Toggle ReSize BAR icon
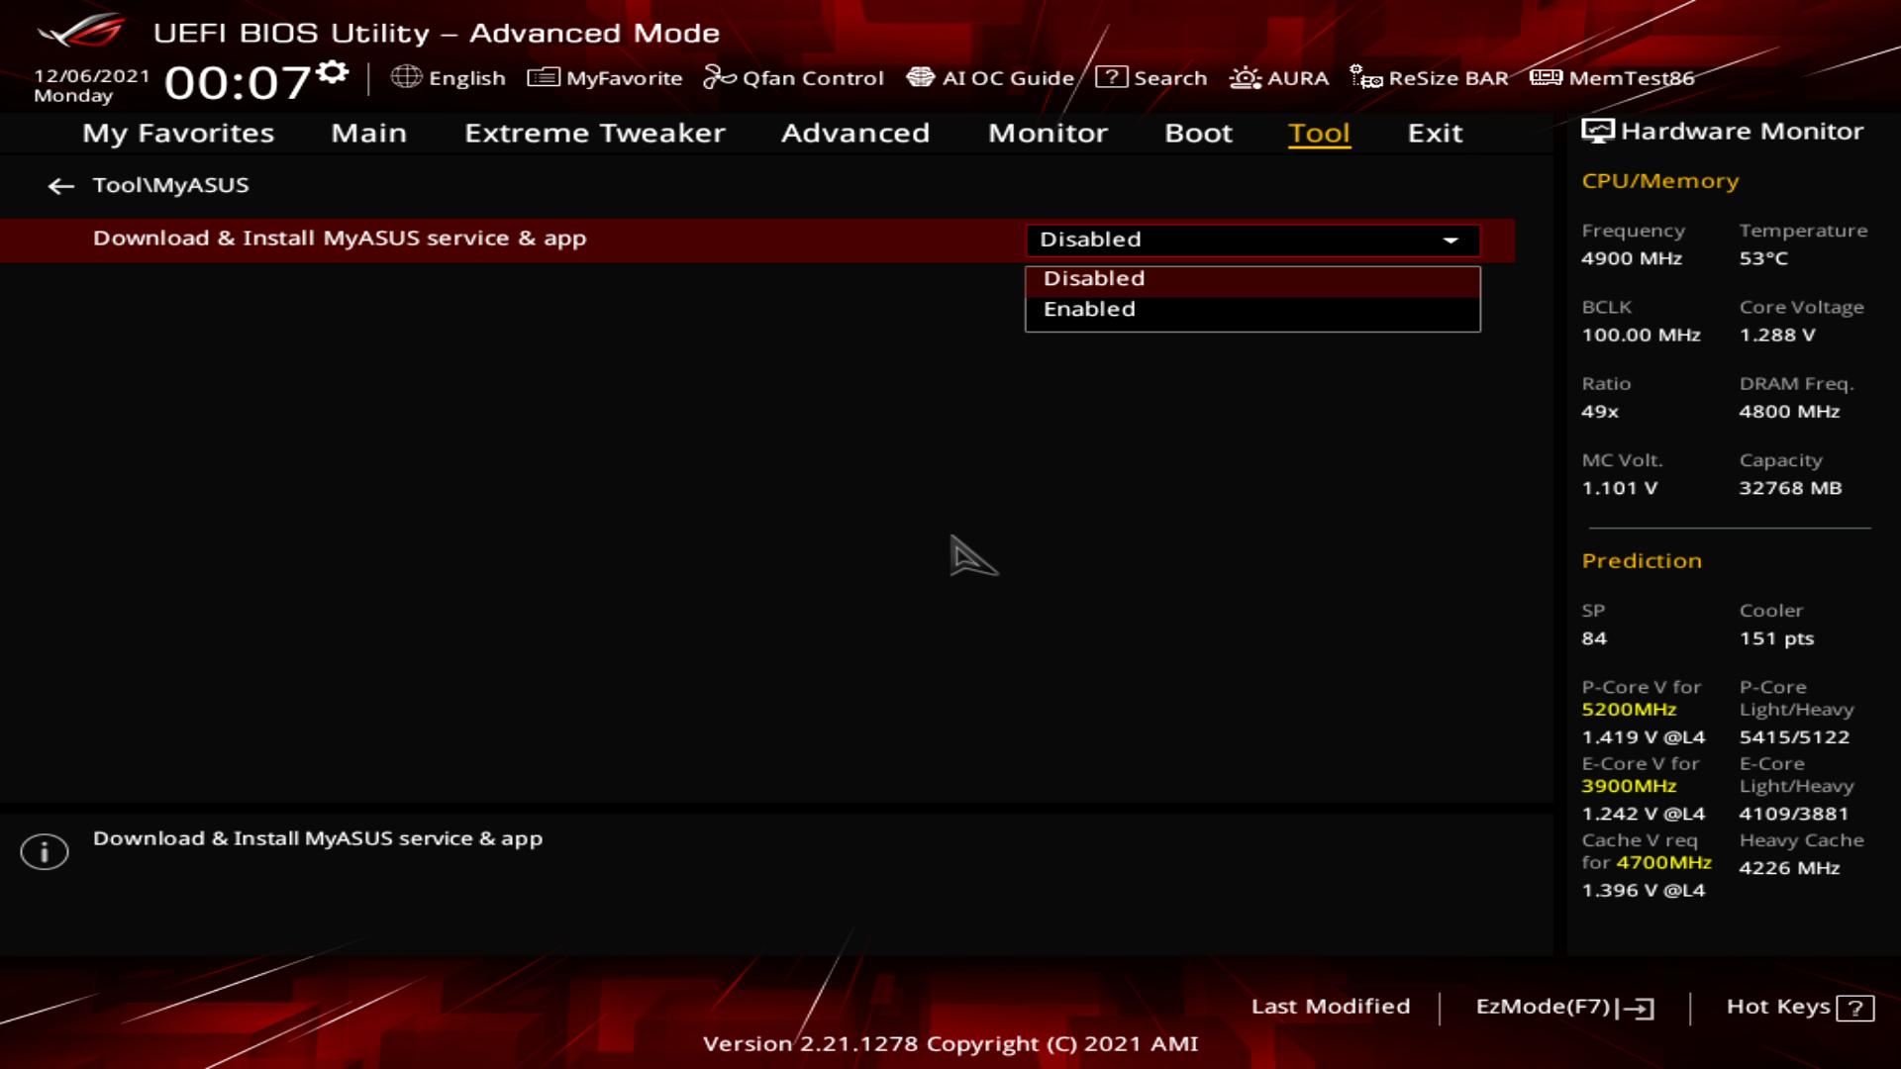 tap(1366, 77)
